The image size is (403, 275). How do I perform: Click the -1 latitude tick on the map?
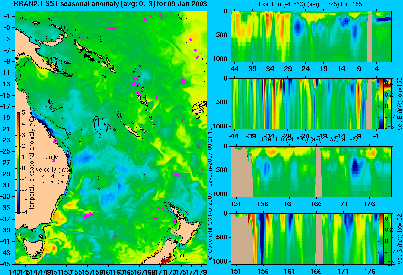click(x=7, y=16)
